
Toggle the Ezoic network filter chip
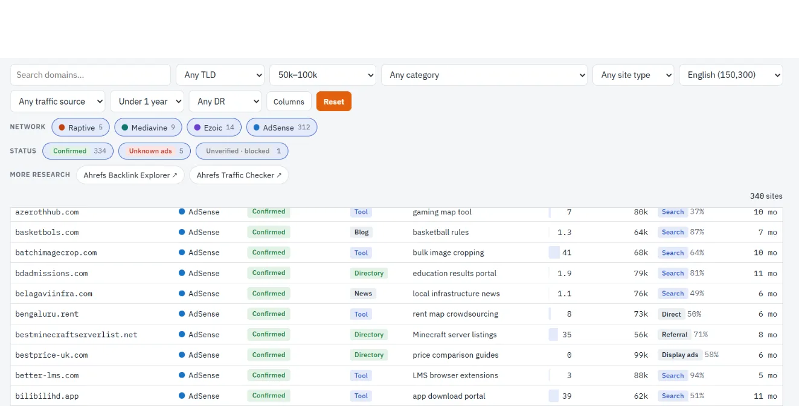click(214, 127)
